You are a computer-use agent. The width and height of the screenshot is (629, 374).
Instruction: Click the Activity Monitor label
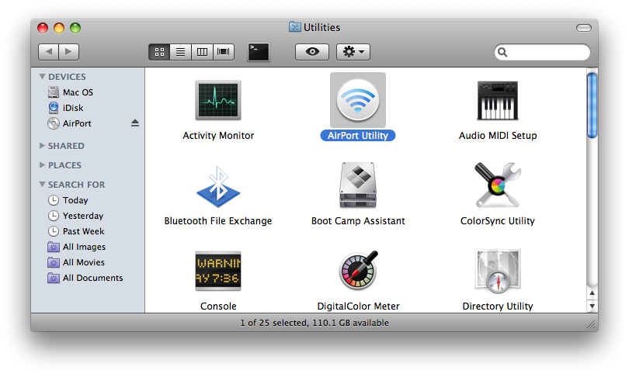(x=218, y=136)
